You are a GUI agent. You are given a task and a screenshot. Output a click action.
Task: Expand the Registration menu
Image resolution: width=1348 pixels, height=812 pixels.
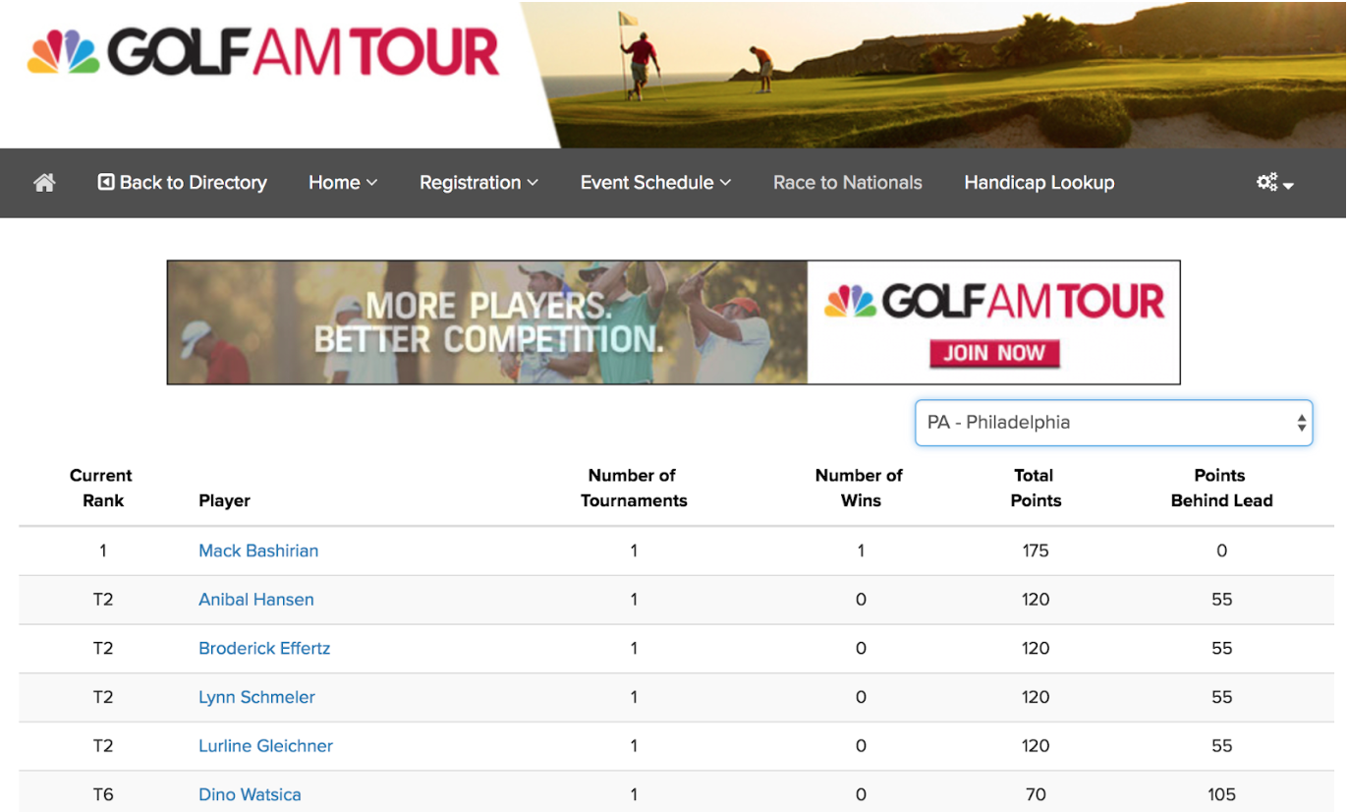tap(478, 183)
